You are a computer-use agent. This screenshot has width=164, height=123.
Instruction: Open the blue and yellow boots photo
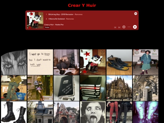pyautogui.click(x=119, y=62)
